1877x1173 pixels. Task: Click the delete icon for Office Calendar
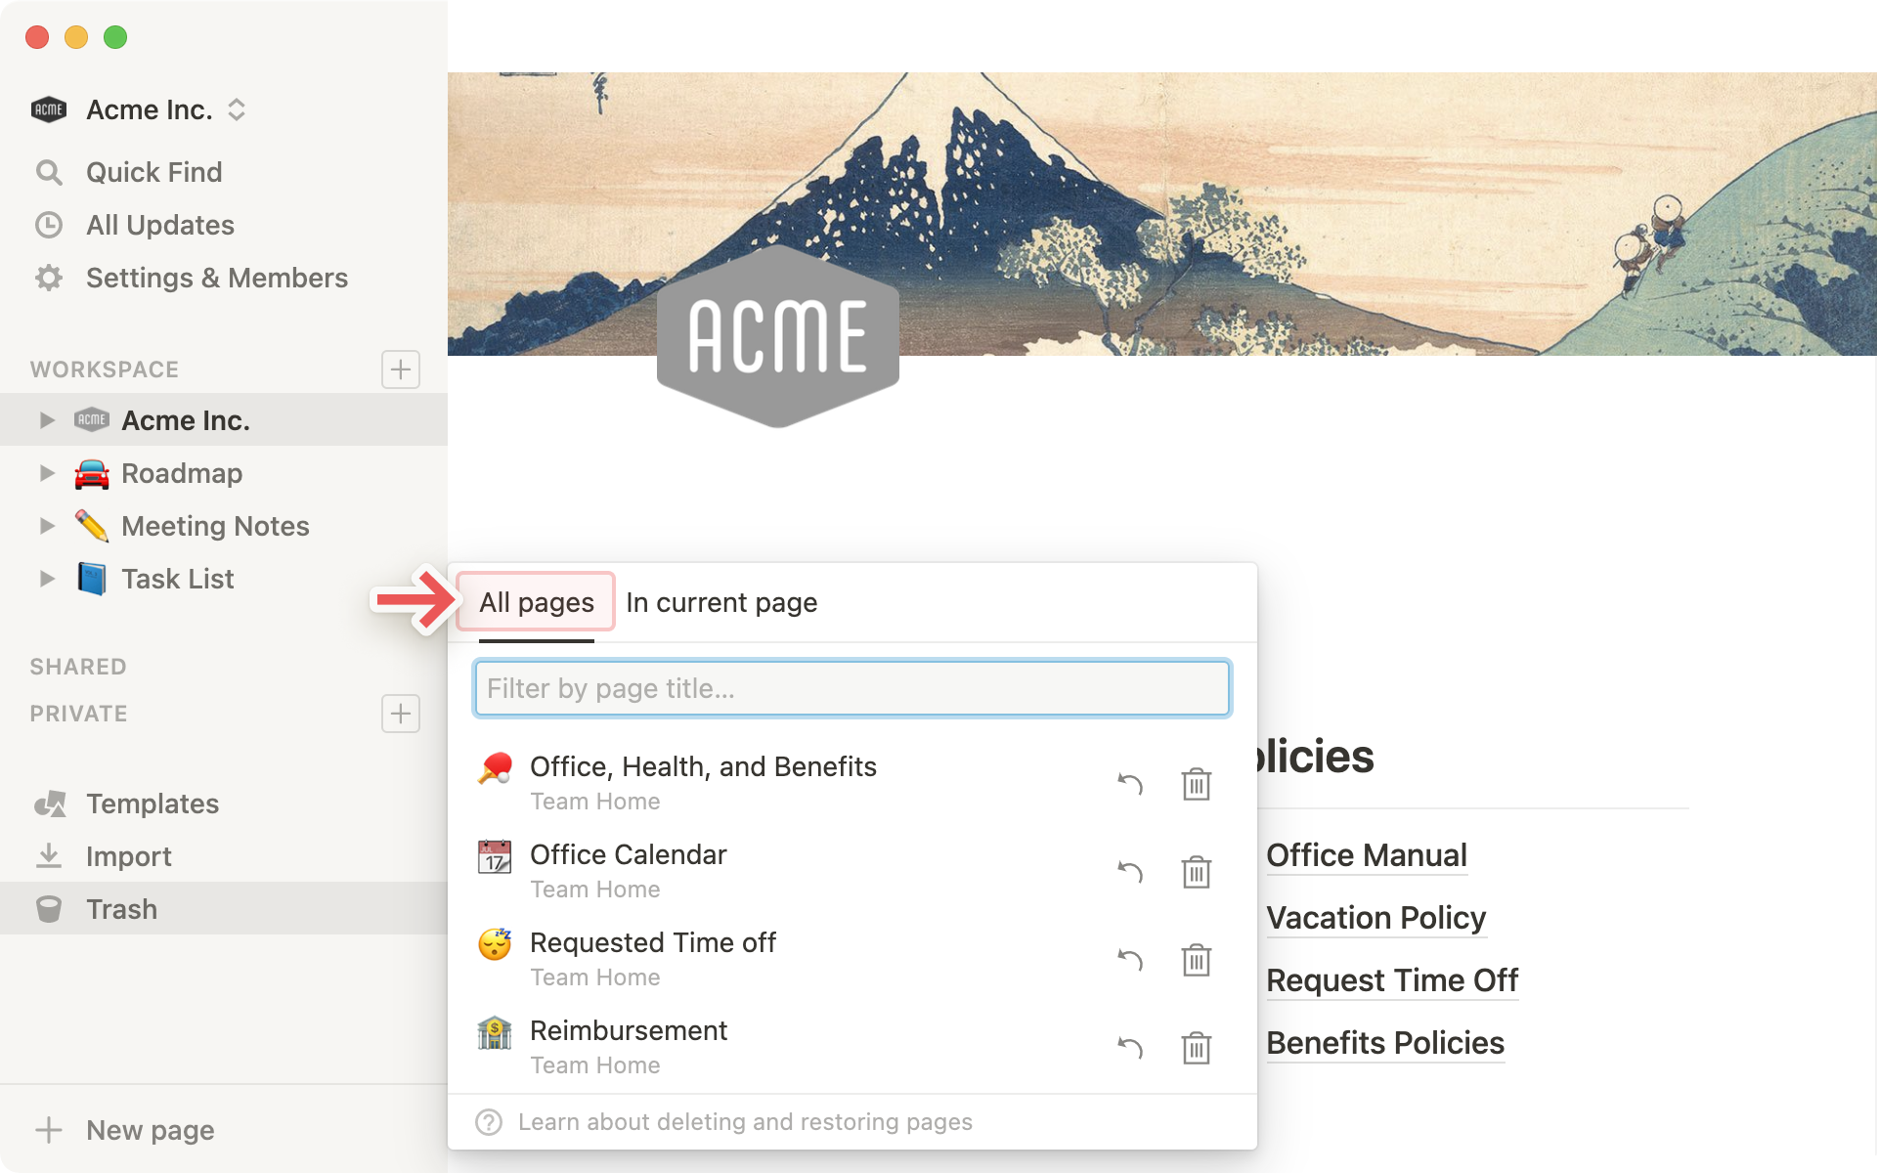(x=1194, y=870)
